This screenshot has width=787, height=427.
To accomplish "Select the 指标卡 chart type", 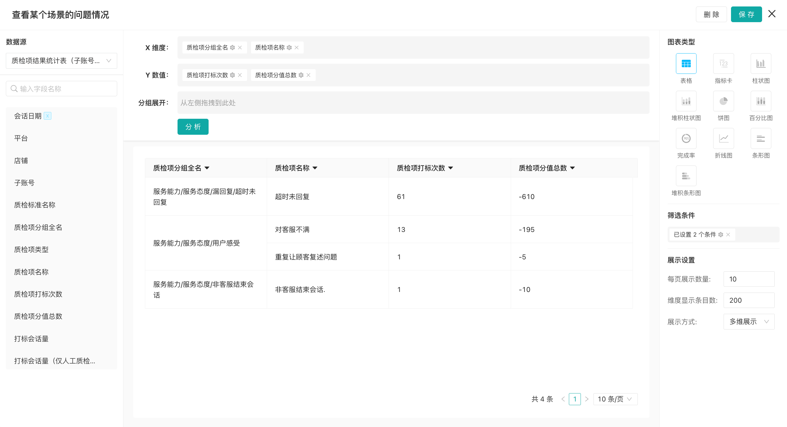I will click(723, 64).
